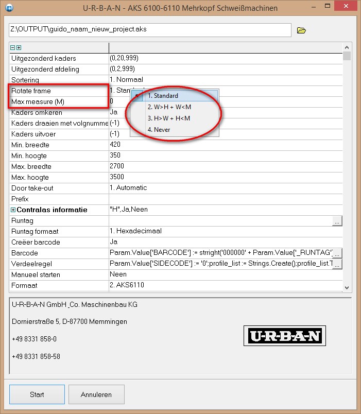Click the Max. hoogte value '3500'
The image size is (361, 414).
point(117,177)
